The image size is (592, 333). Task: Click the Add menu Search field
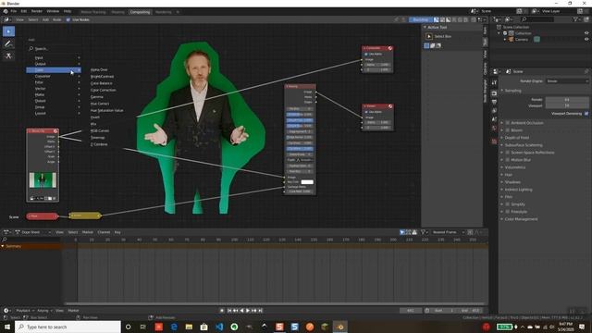(54, 49)
